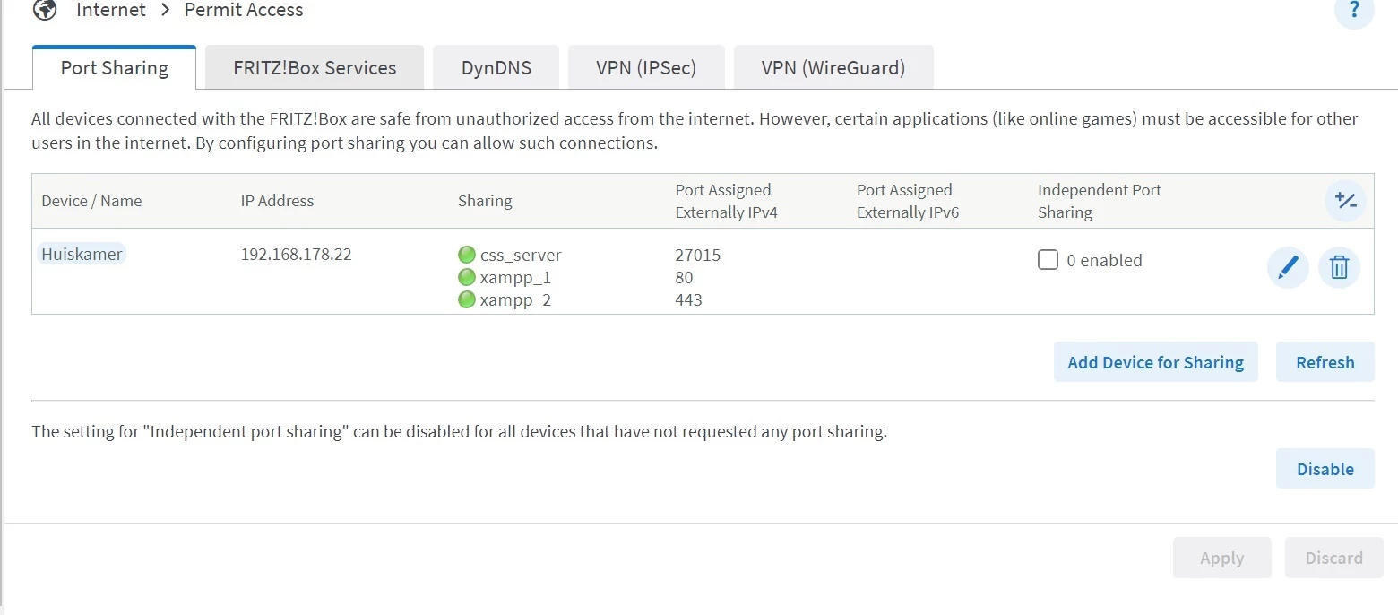Go to VPN (WireGuard) tab
This screenshot has height=615, width=1398.
(833, 68)
